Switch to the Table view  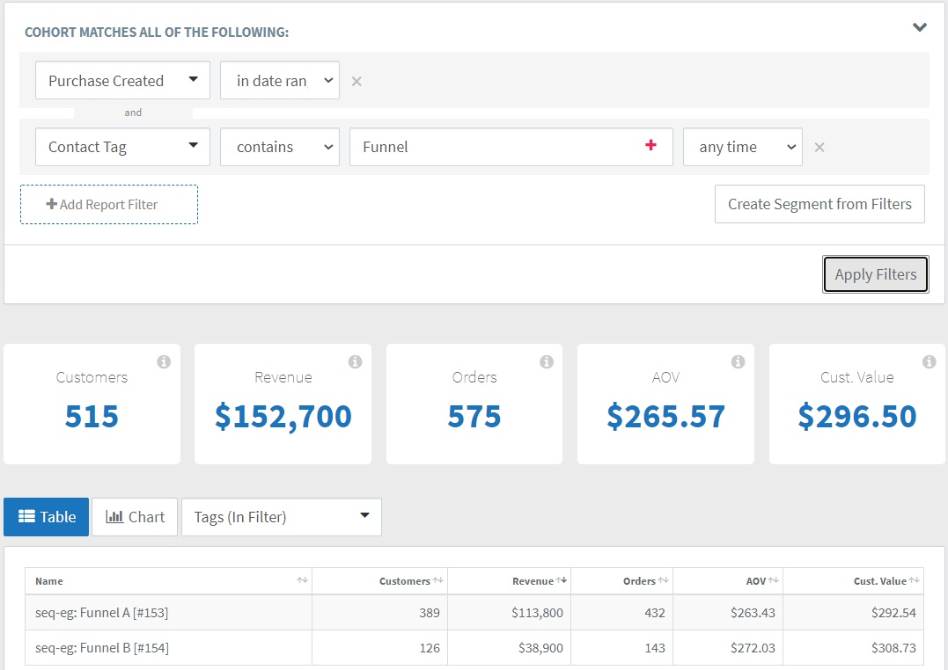click(46, 516)
